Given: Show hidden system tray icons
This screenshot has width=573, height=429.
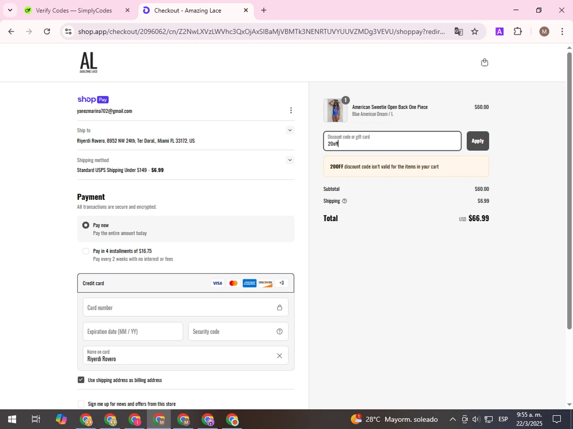Looking at the screenshot, I should click(452, 419).
